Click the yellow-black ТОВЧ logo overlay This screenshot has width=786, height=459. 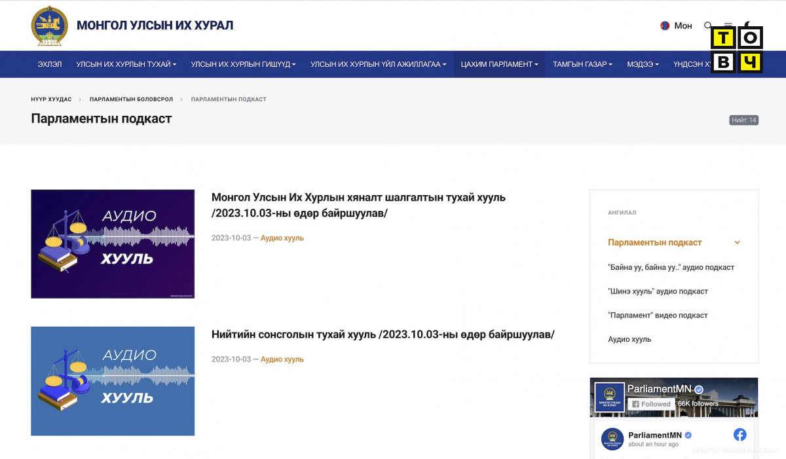point(736,50)
